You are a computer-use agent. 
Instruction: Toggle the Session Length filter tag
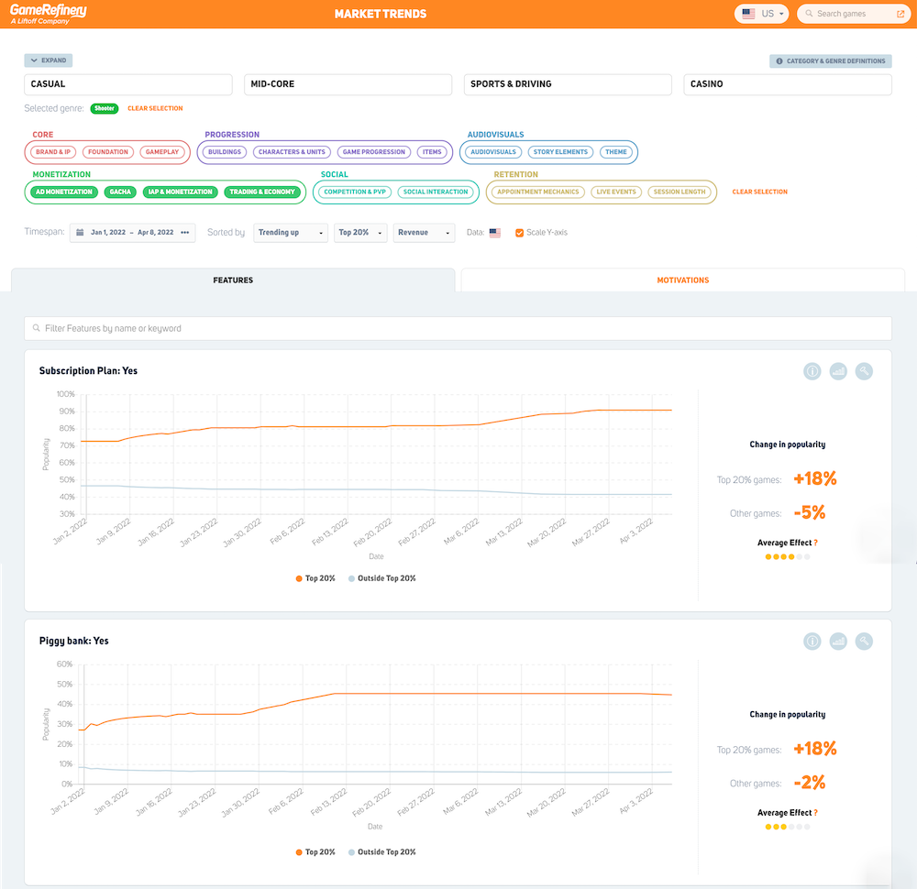coord(679,192)
